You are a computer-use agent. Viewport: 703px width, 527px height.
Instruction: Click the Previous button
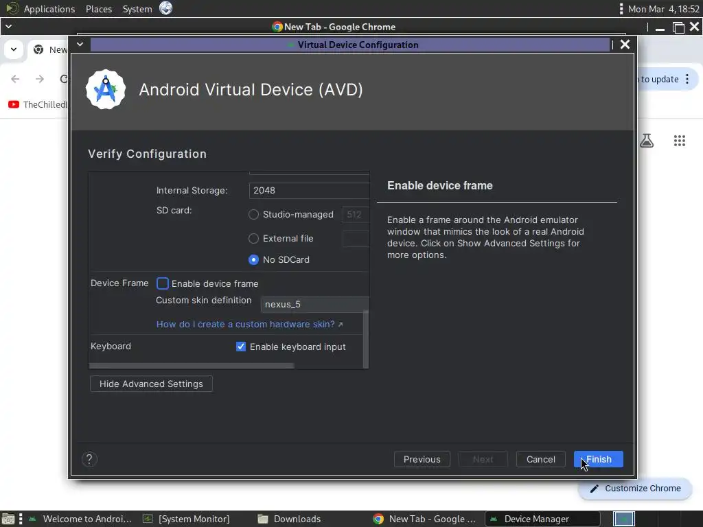click(422, 459)
